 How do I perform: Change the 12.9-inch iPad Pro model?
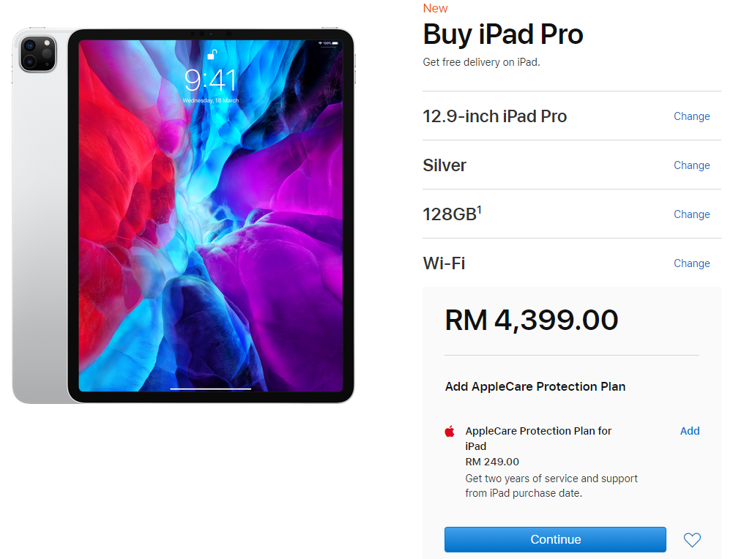click(691, 116)
